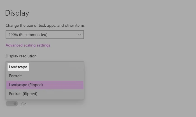
Task: Click the Display page heading
Action: 17,13
